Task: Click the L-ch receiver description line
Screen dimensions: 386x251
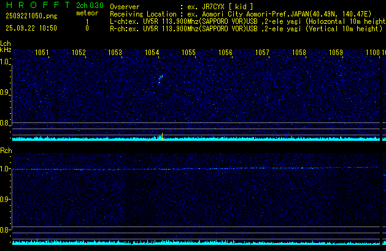Action: (x=245, y=20)
